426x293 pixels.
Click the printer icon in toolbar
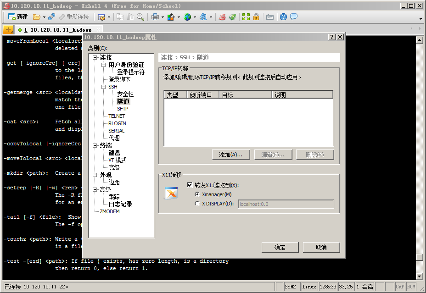click(x=155, y=17)
